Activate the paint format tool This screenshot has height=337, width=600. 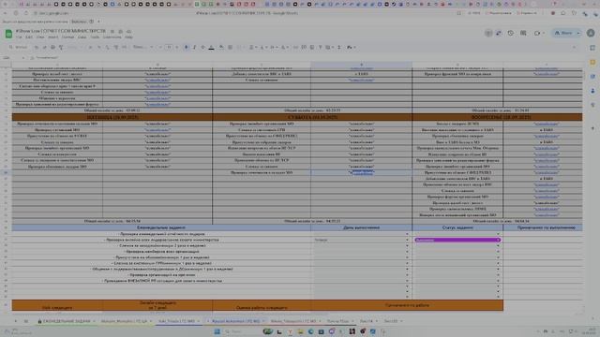point(61,48)
